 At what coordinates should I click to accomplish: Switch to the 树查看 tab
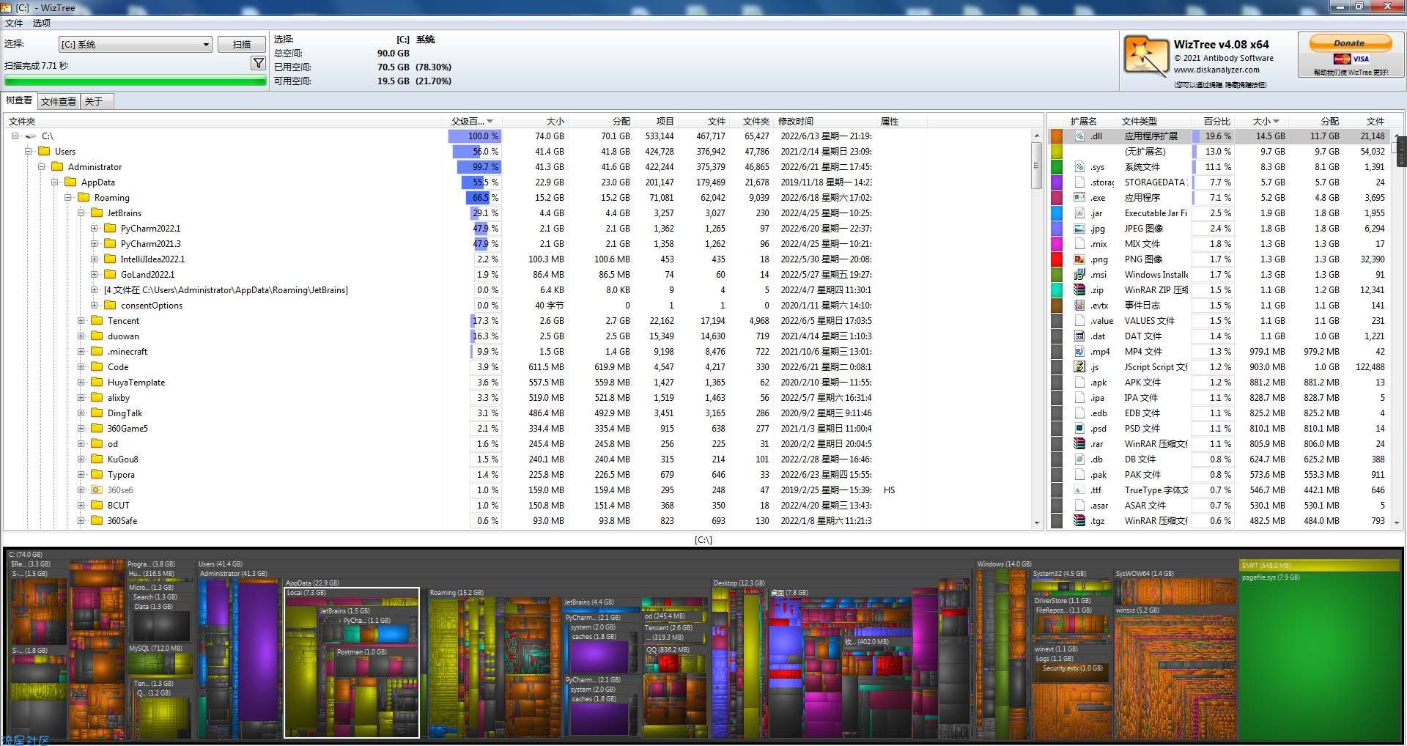pyautogui.click(x=19, y=100)
